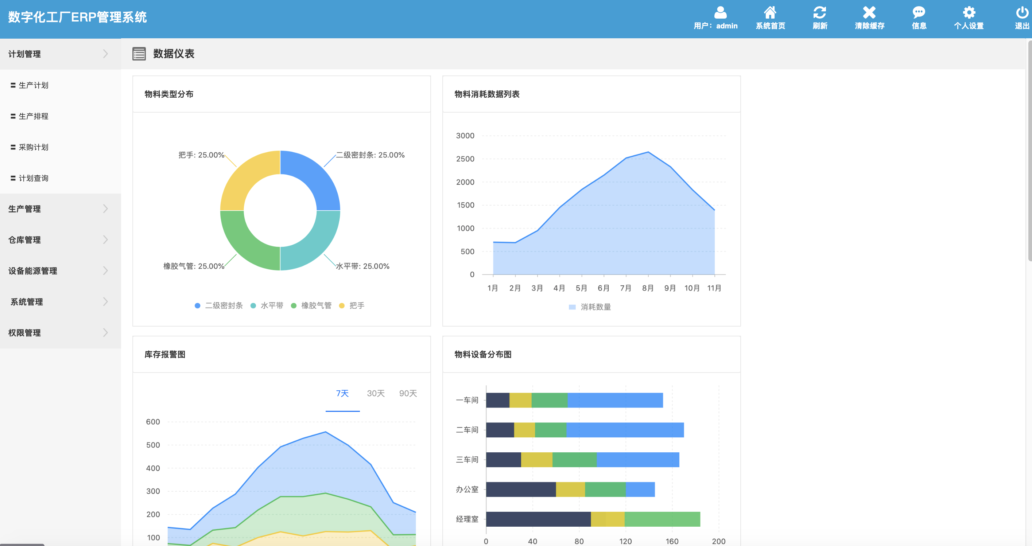
Task: Open the 采购计划 menu item
Action: [61, 147]
